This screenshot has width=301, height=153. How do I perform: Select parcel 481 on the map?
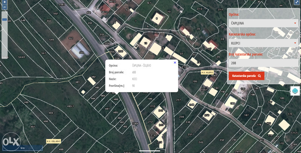(x=78, y=82)
